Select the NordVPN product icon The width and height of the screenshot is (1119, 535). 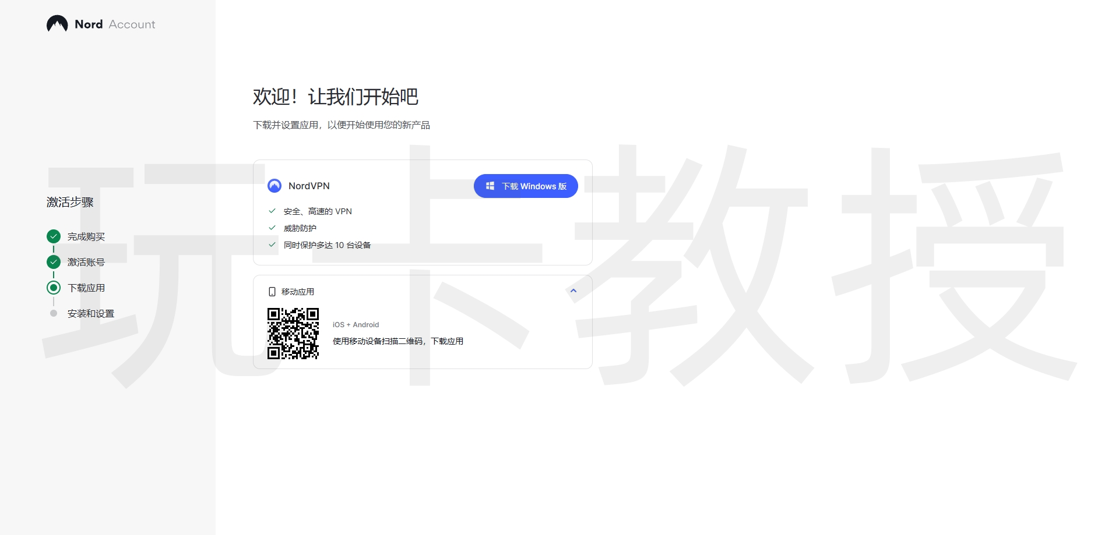[273, 186]
